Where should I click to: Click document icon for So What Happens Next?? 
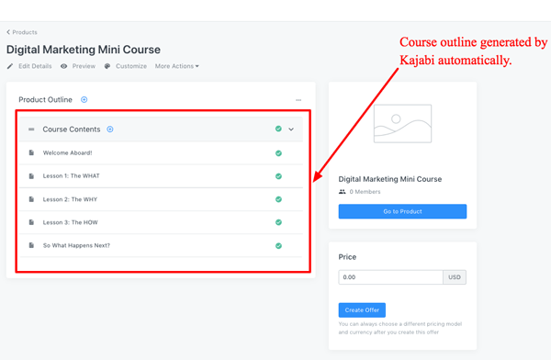coord(31,245)
